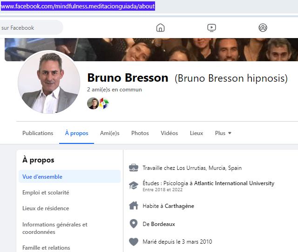Open the Lieux tab
The width and height of the screenshot is (298, 252).
pos(196,133)
